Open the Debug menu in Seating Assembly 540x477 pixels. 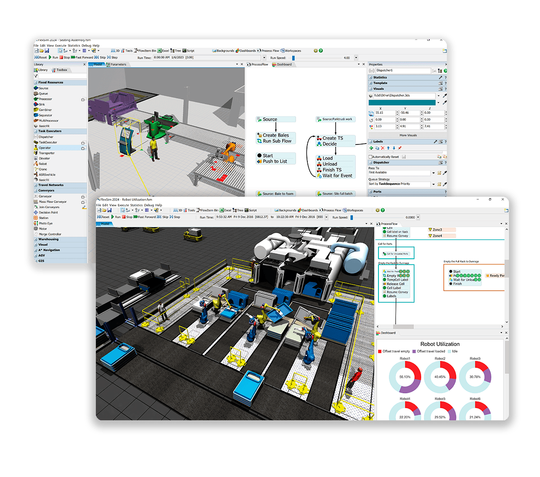(86, 45)
